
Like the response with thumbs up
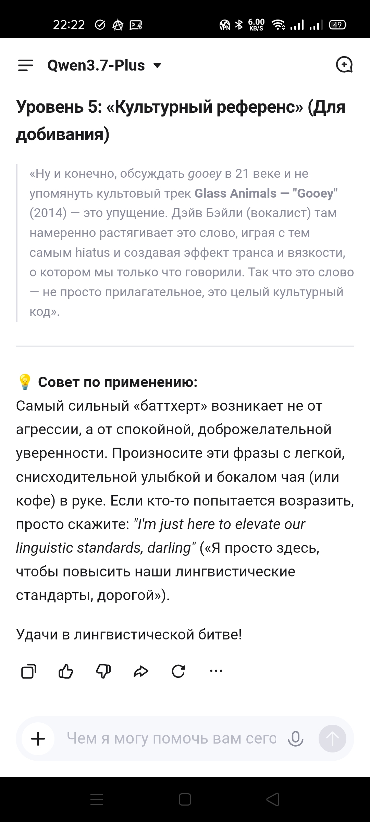(66, 671)
